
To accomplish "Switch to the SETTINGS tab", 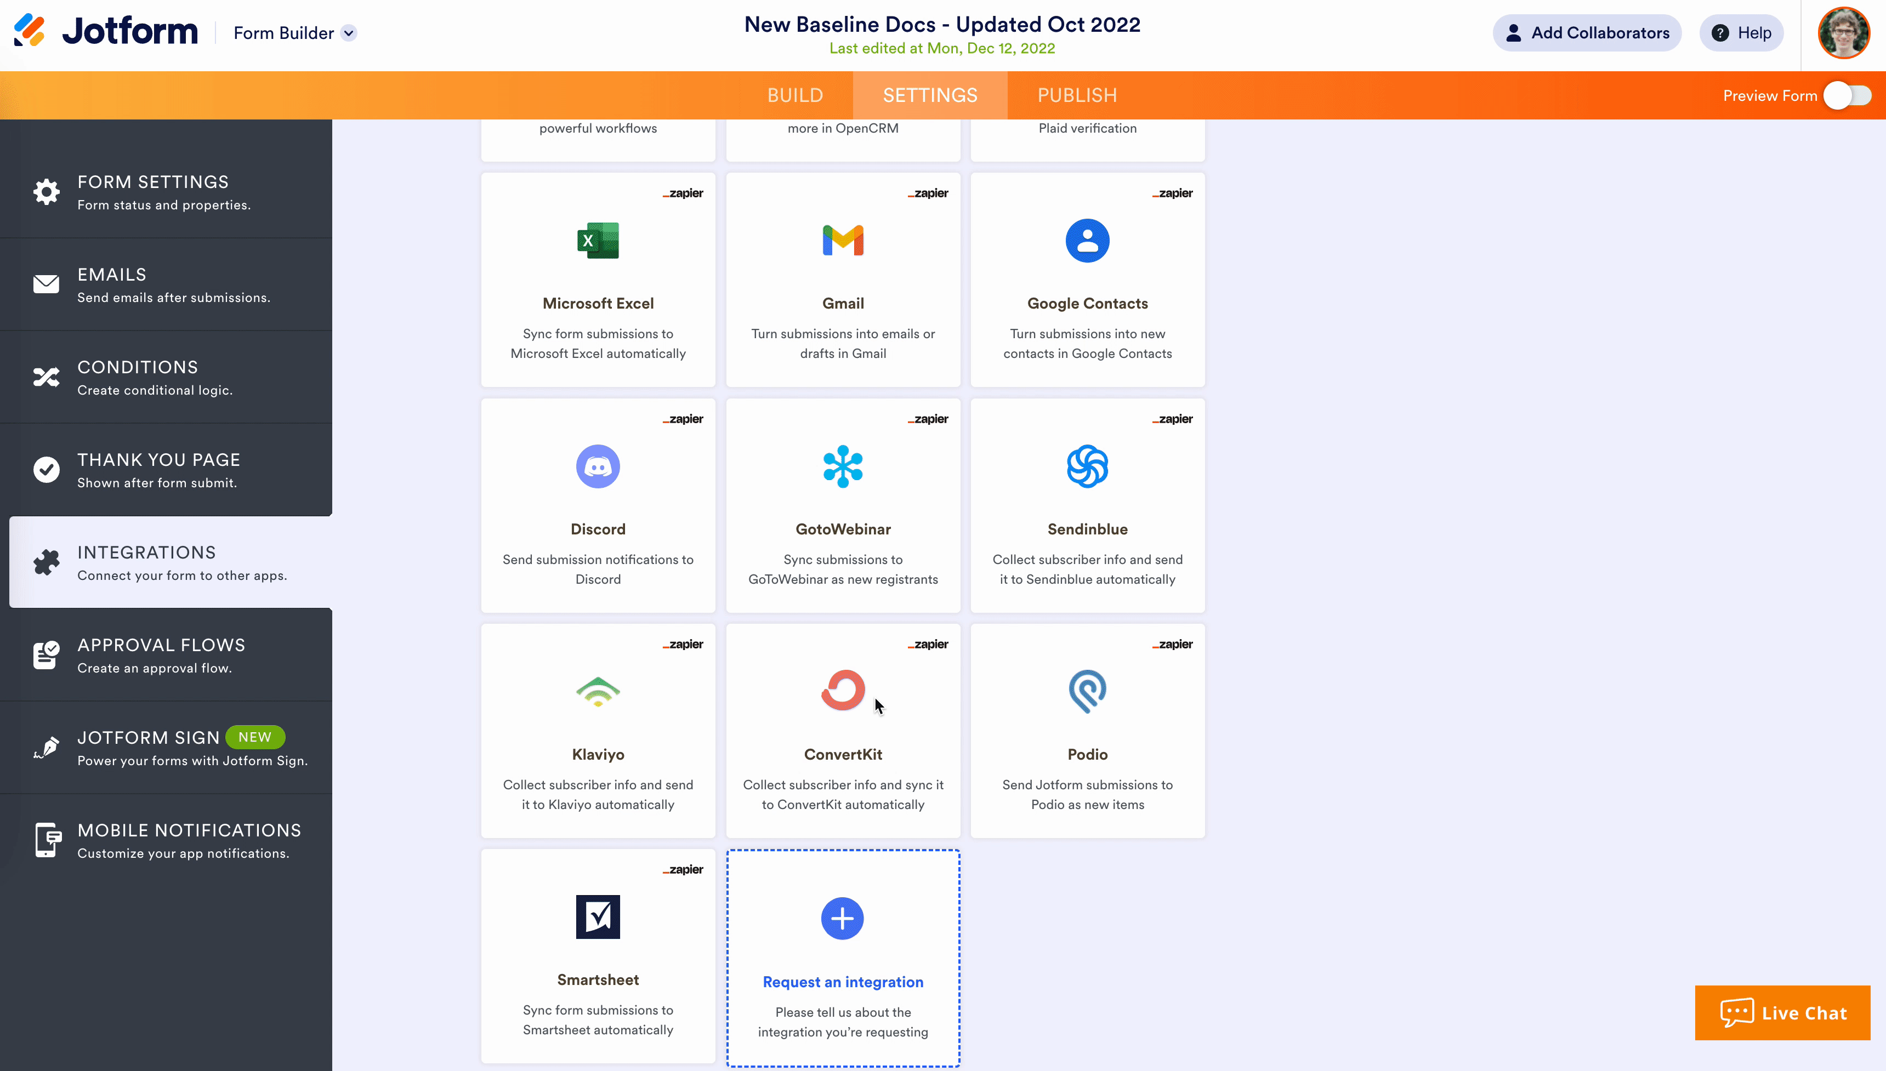I will click(x=930, y=95).
